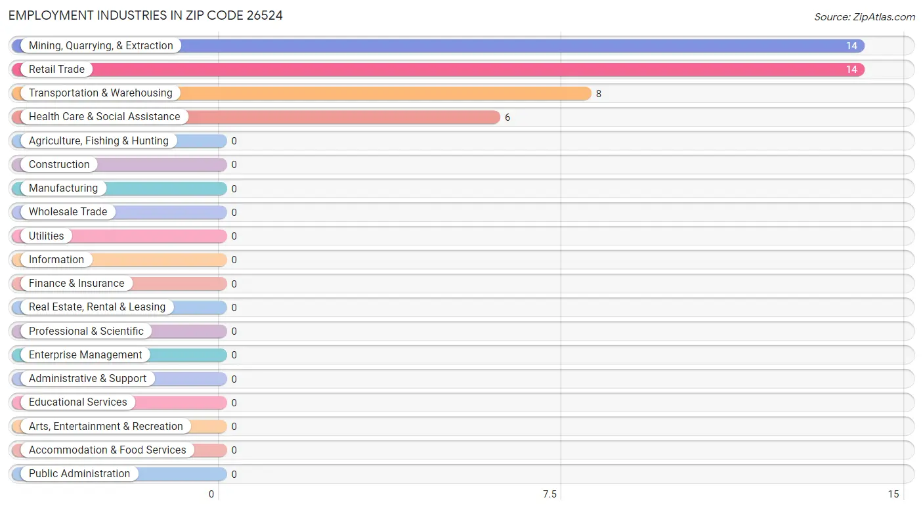Click the Utilities label

(47, 236)
